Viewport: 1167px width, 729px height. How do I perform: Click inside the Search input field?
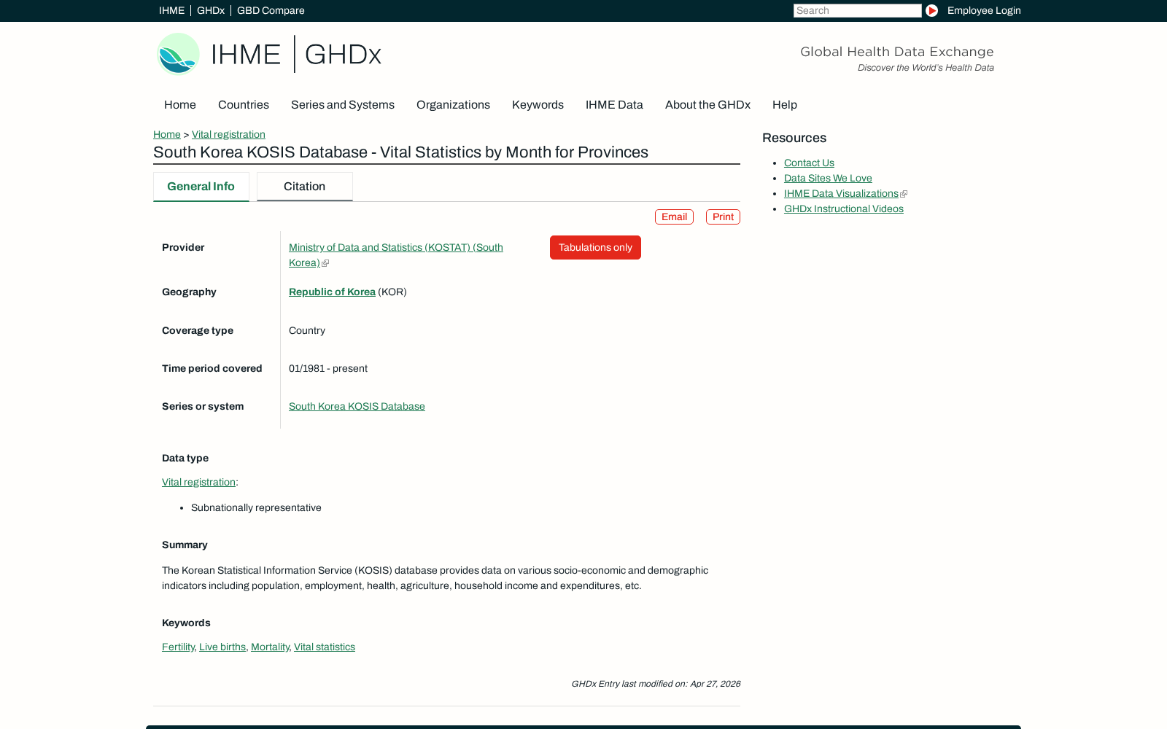point(857,10)
